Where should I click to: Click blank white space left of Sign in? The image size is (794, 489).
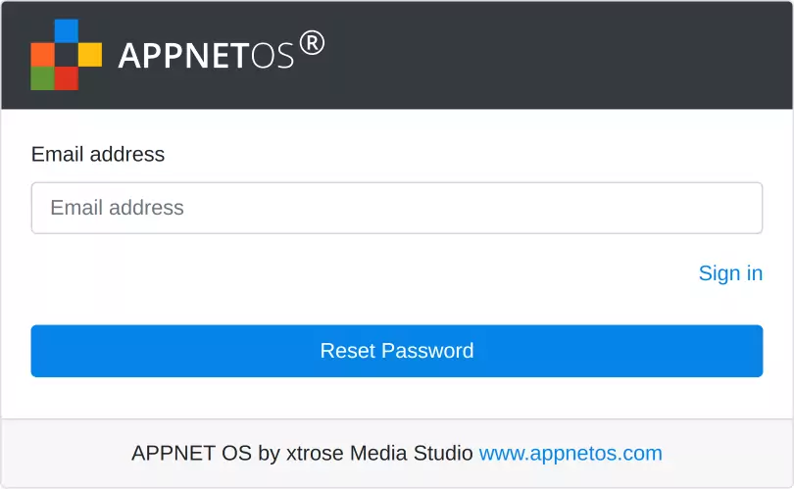click(343, 273)
